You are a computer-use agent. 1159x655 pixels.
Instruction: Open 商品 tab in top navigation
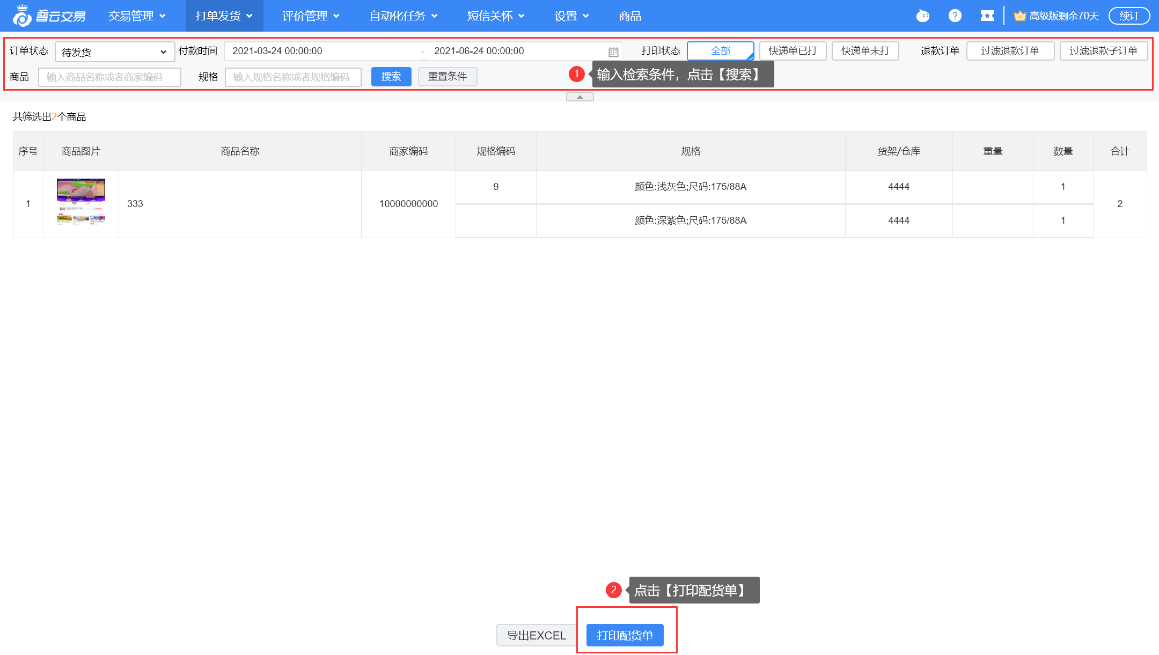tap(629, 16)
